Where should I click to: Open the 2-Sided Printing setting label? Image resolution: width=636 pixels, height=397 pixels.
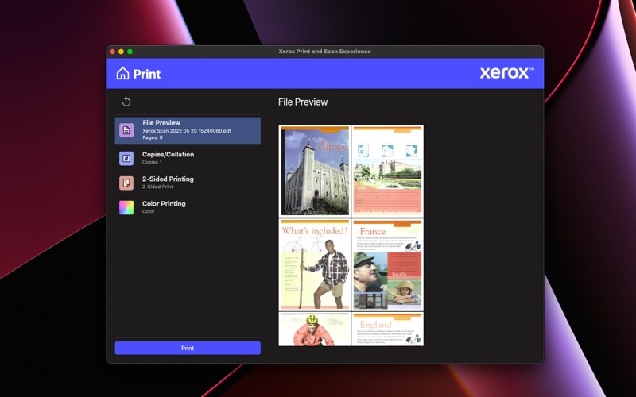168,179
